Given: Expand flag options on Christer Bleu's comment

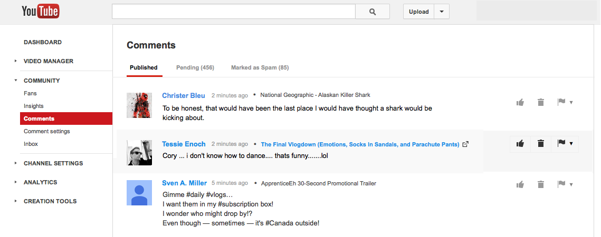Looking at the screenshot, I should [x=571, y=103].
